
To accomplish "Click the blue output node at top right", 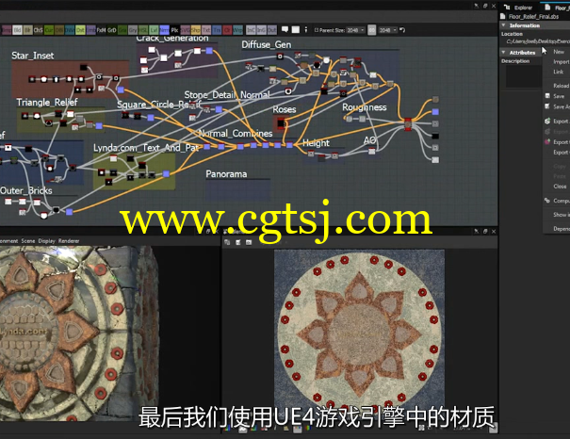I will 435,112.
